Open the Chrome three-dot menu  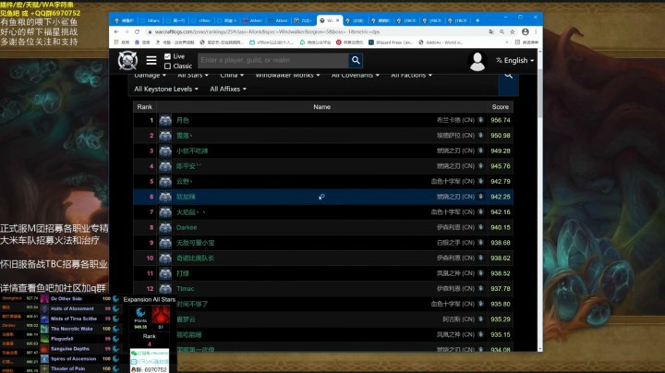(536, 31)
